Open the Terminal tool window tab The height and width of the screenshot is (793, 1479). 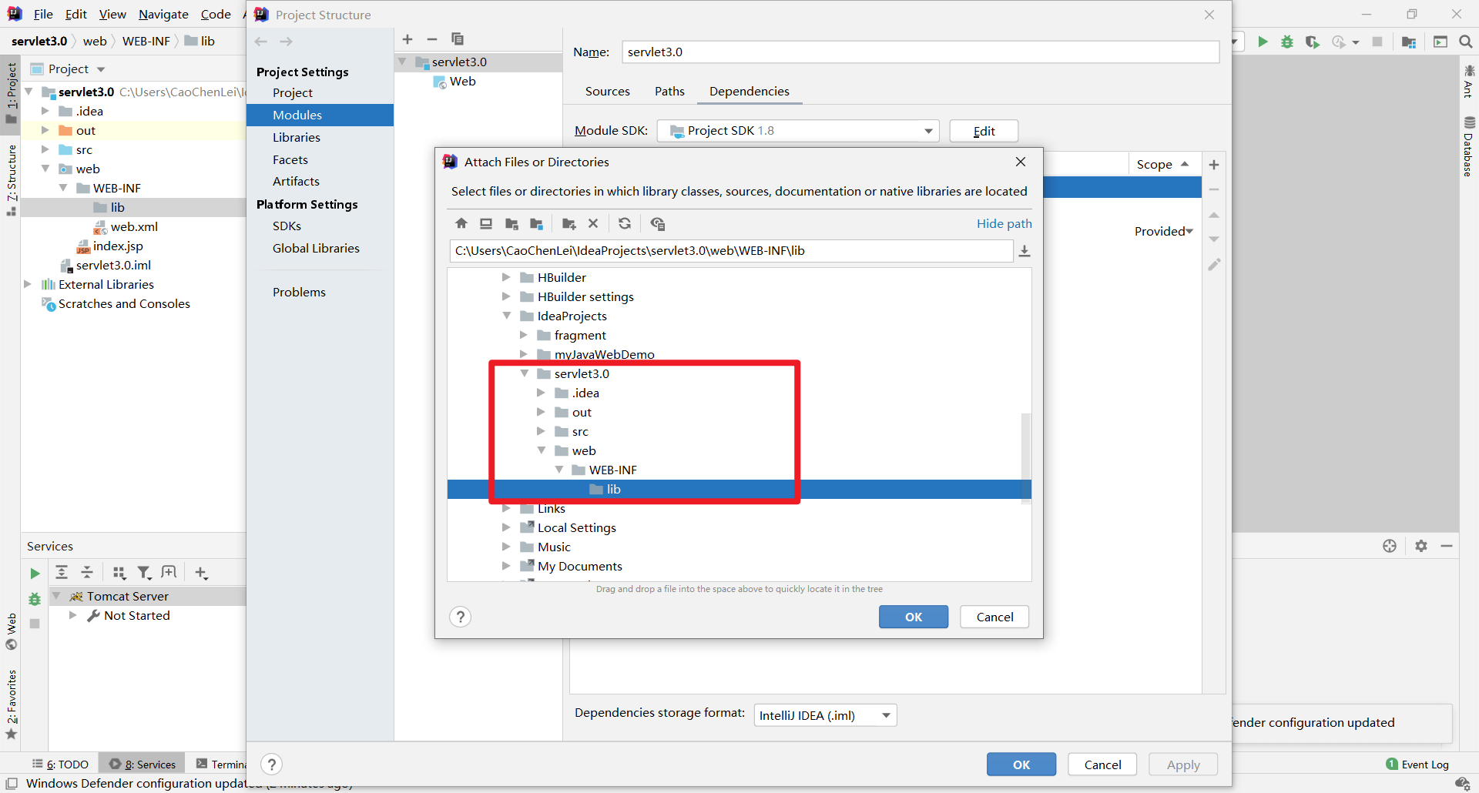[x=221, y=764]
